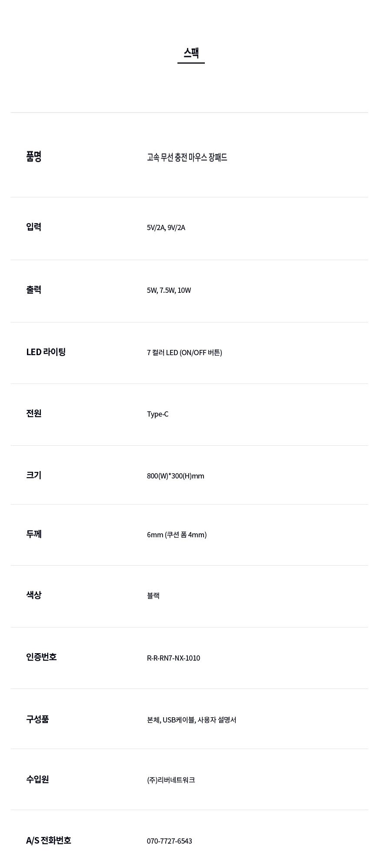This screenshot has height=858, width=374.
Task: Click the 품명 row label
Action: point(34,156)
